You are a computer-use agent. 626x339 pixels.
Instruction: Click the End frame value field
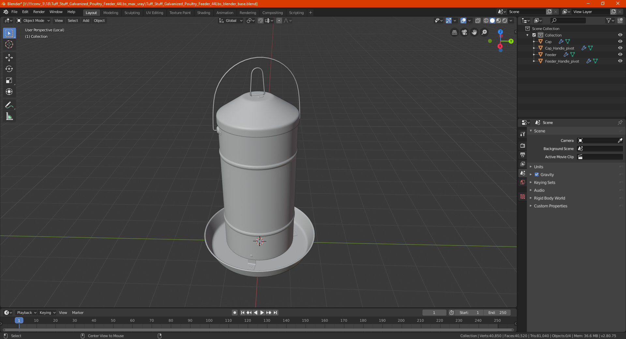(497, 313)
